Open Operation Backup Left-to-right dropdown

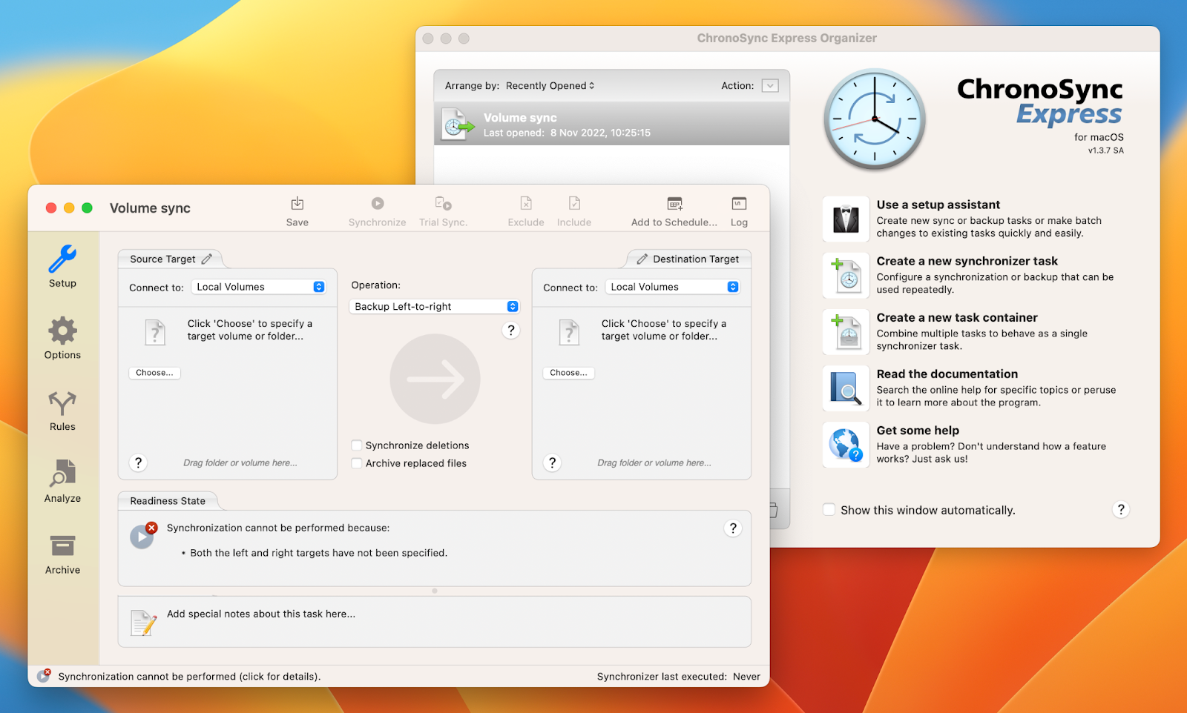(x=434, y=306)
